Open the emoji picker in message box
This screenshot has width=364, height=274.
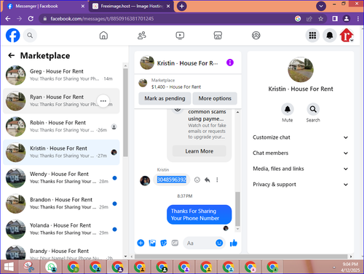coord(219,243)
